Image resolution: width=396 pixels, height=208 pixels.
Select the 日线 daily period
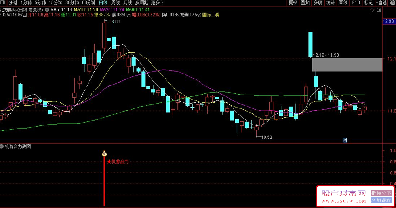[103, 2]
